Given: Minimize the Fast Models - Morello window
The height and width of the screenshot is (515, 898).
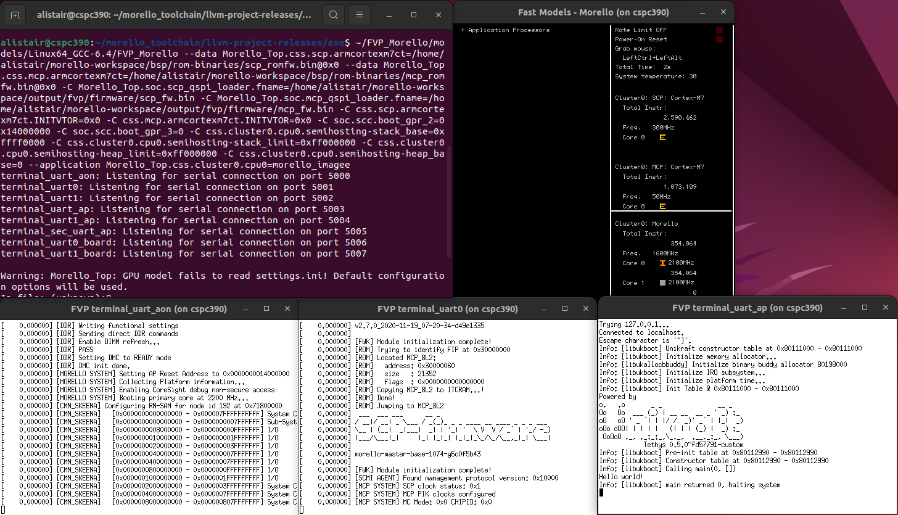Looking at the screenshot, I should pos(704,12).
